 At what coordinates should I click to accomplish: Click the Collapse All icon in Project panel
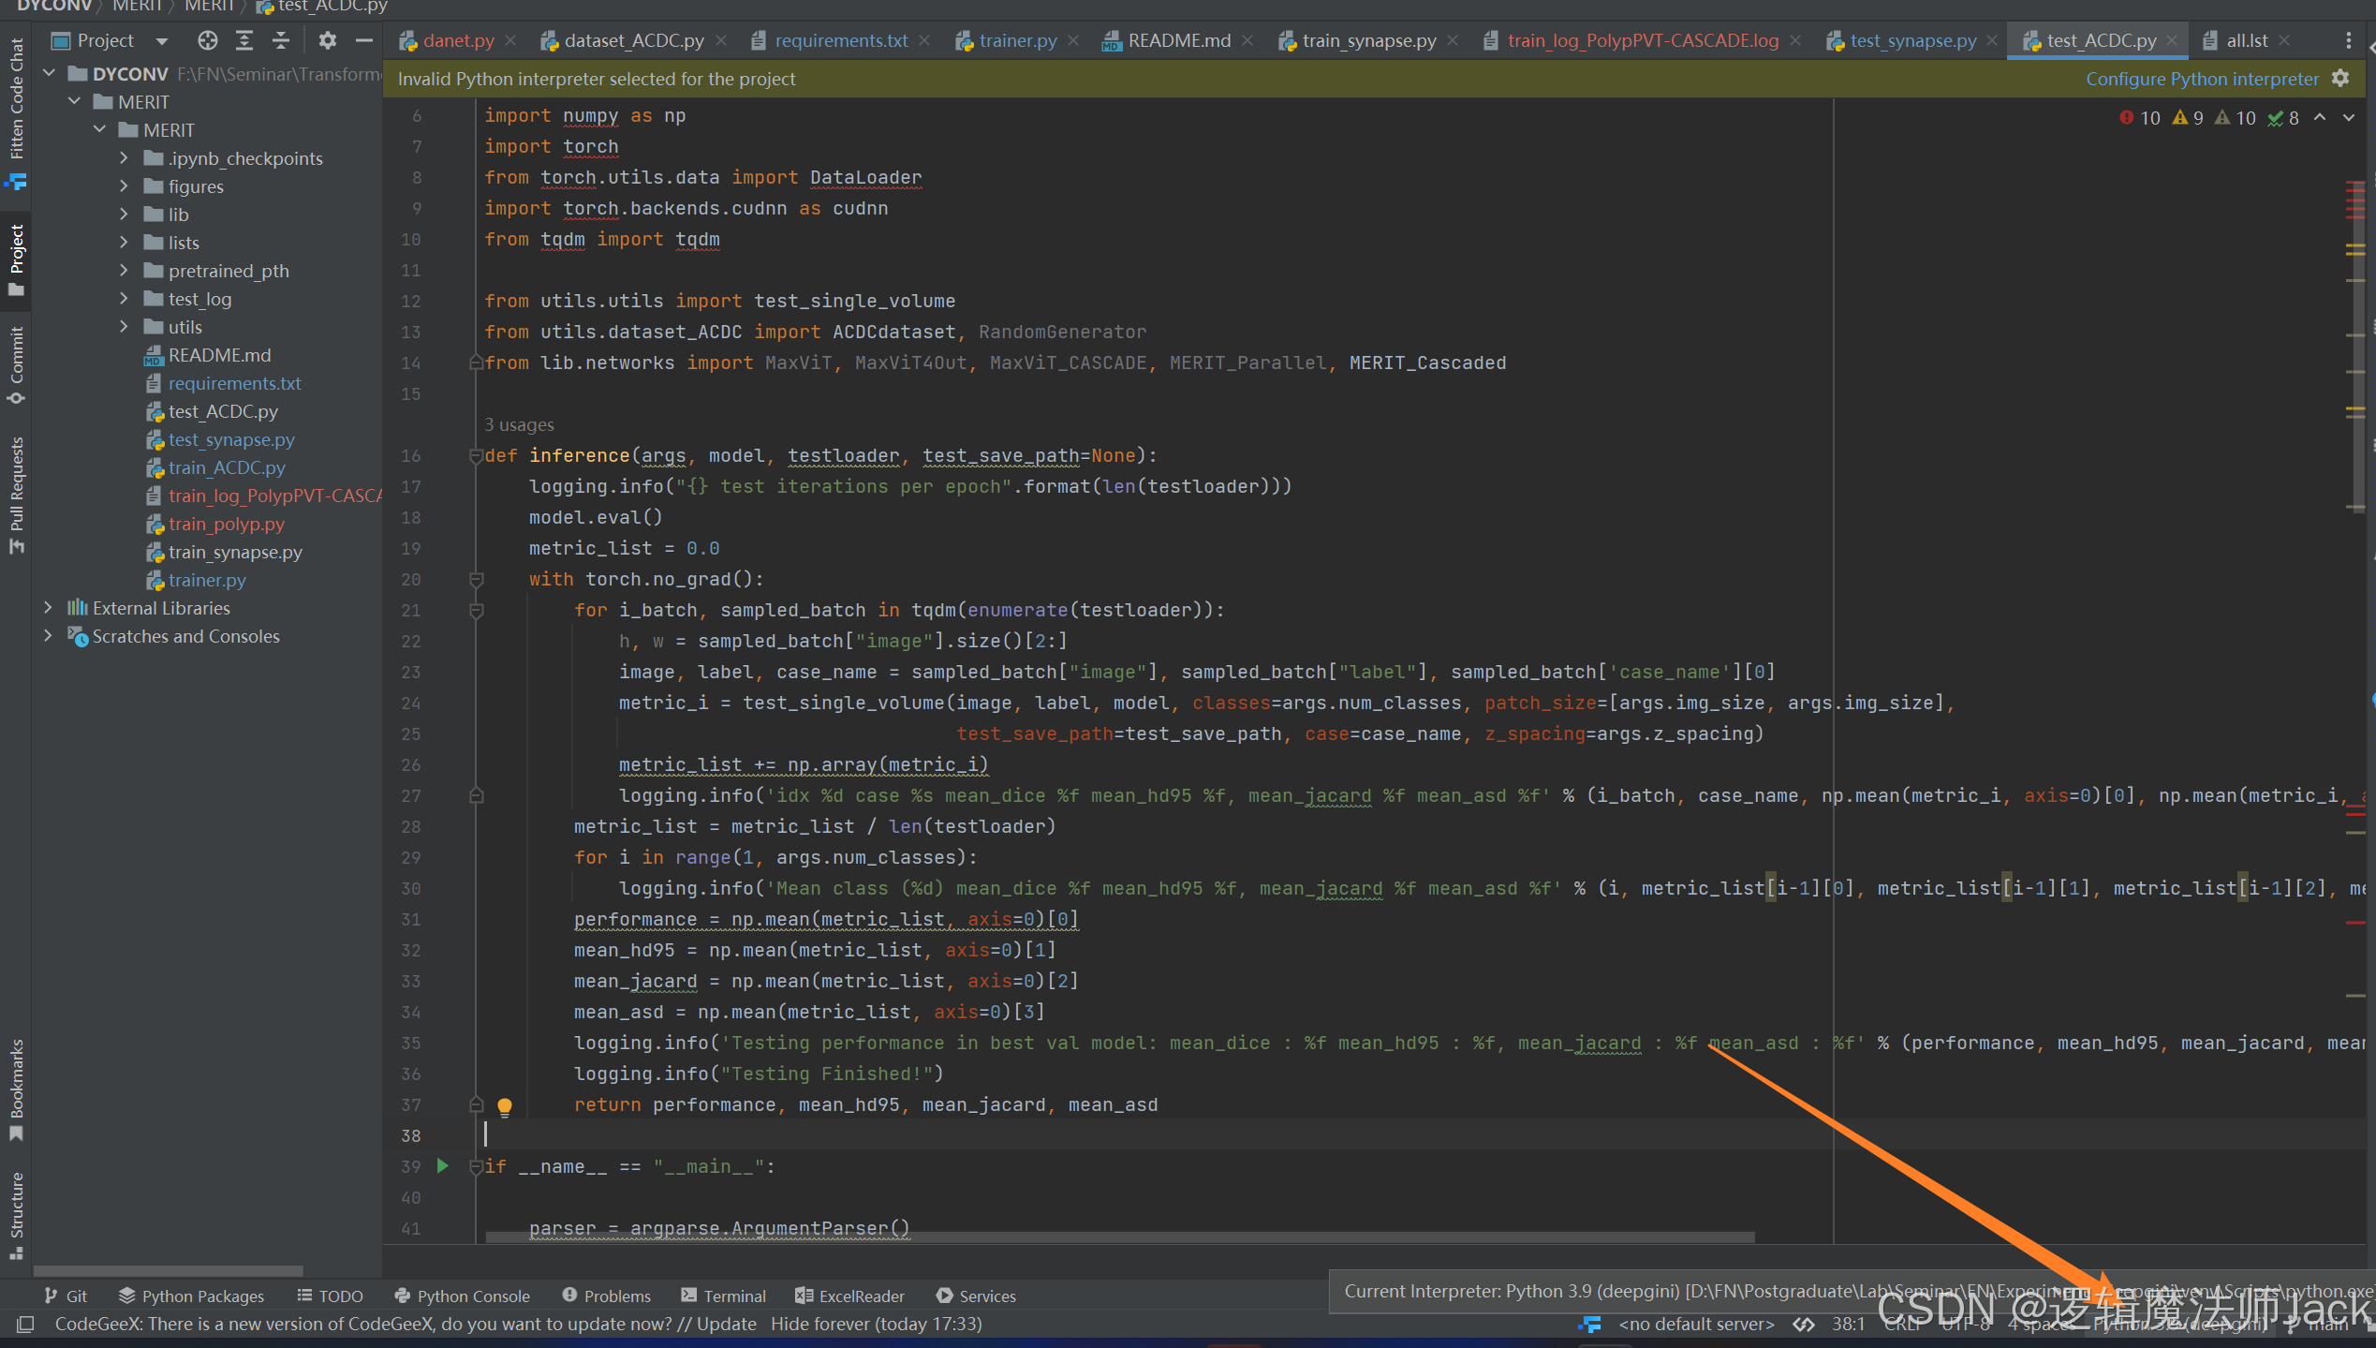coord(281,40)
